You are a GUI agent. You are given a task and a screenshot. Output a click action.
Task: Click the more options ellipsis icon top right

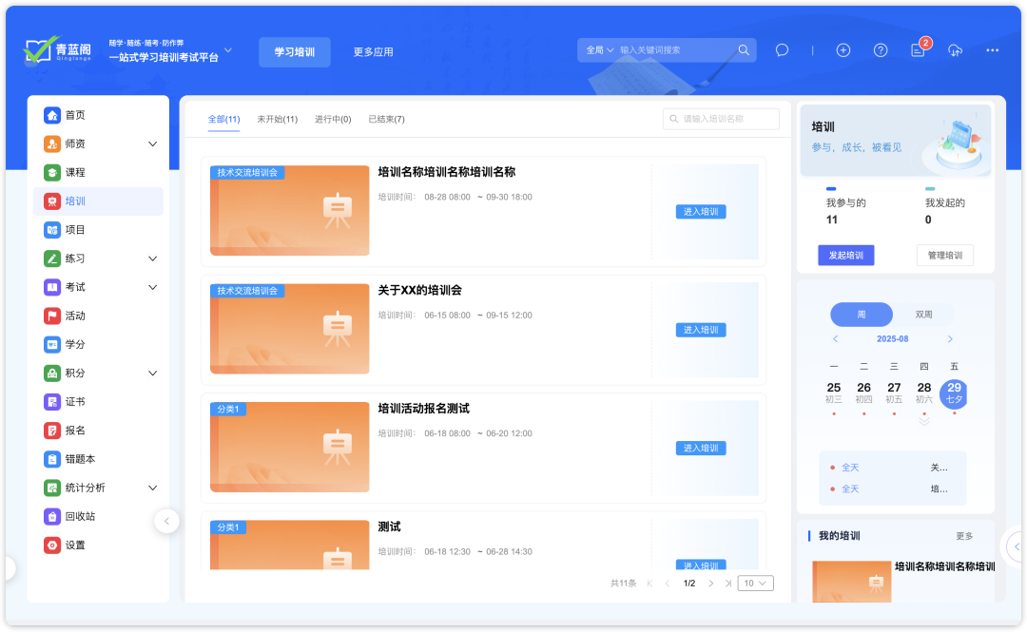tap(992, 49)
